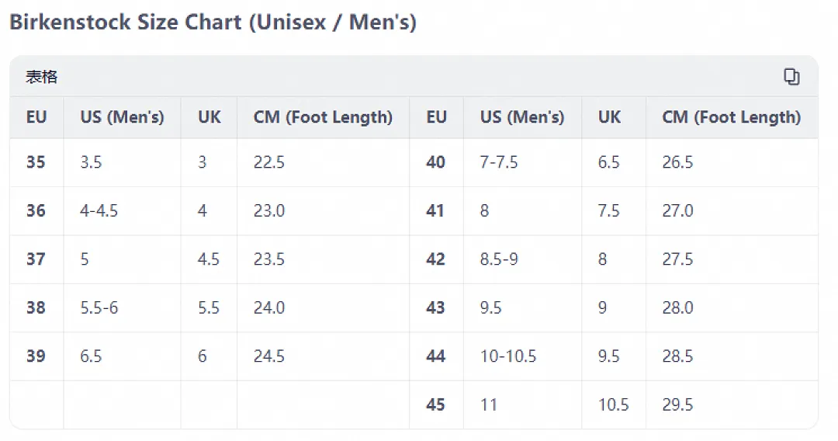Click the EU size 45 cell

pos(435,405)
